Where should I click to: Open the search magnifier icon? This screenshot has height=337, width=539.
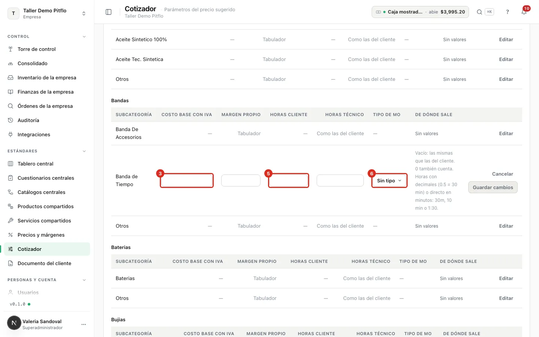[479, 12]
